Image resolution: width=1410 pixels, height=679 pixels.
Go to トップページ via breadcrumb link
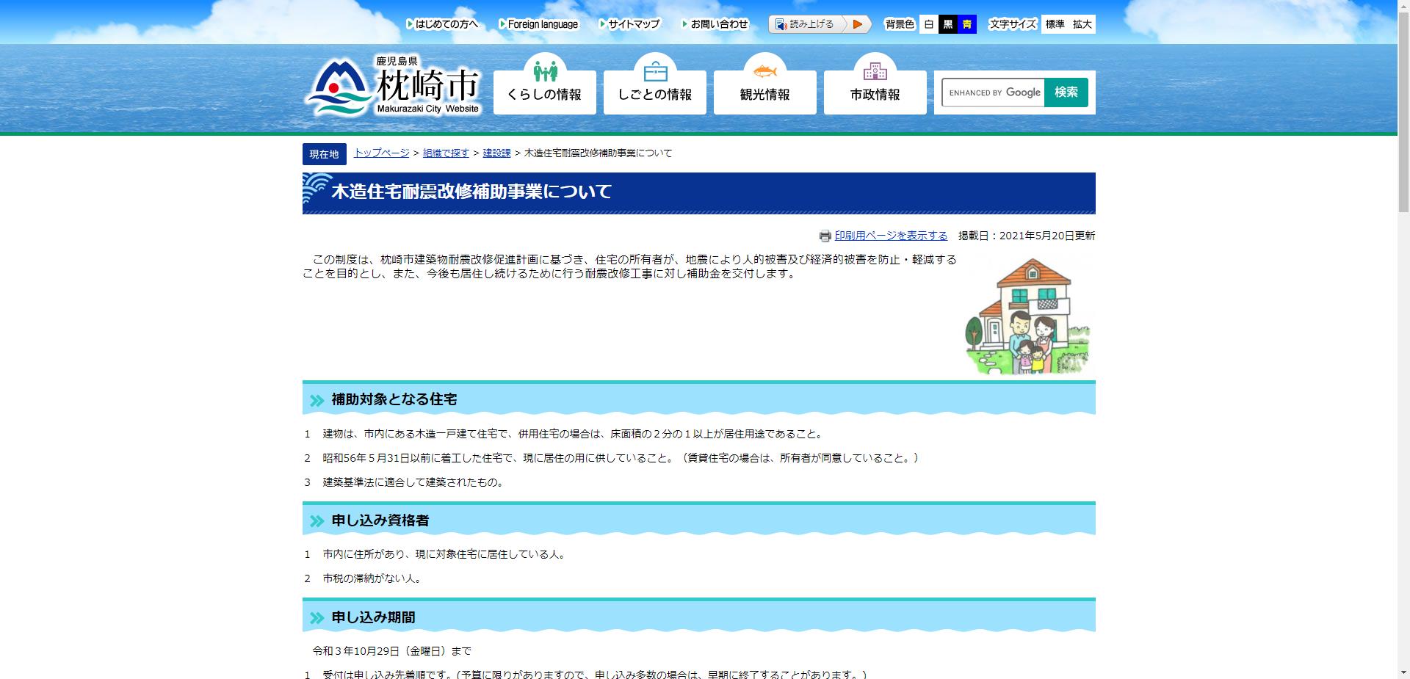(380, 153)
